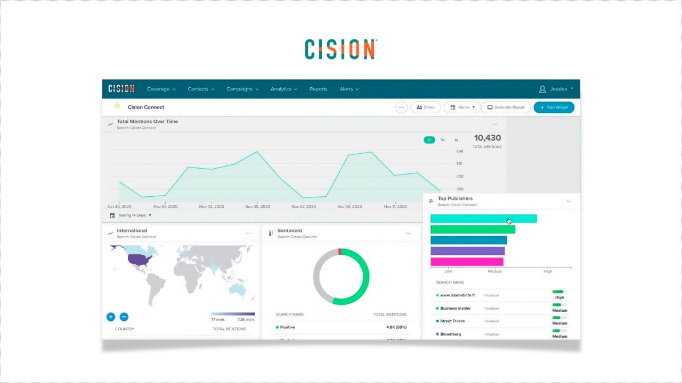Select Bloomberg publisher row
The width and height of the screenshot is (682, 383).
click(501, 334)
